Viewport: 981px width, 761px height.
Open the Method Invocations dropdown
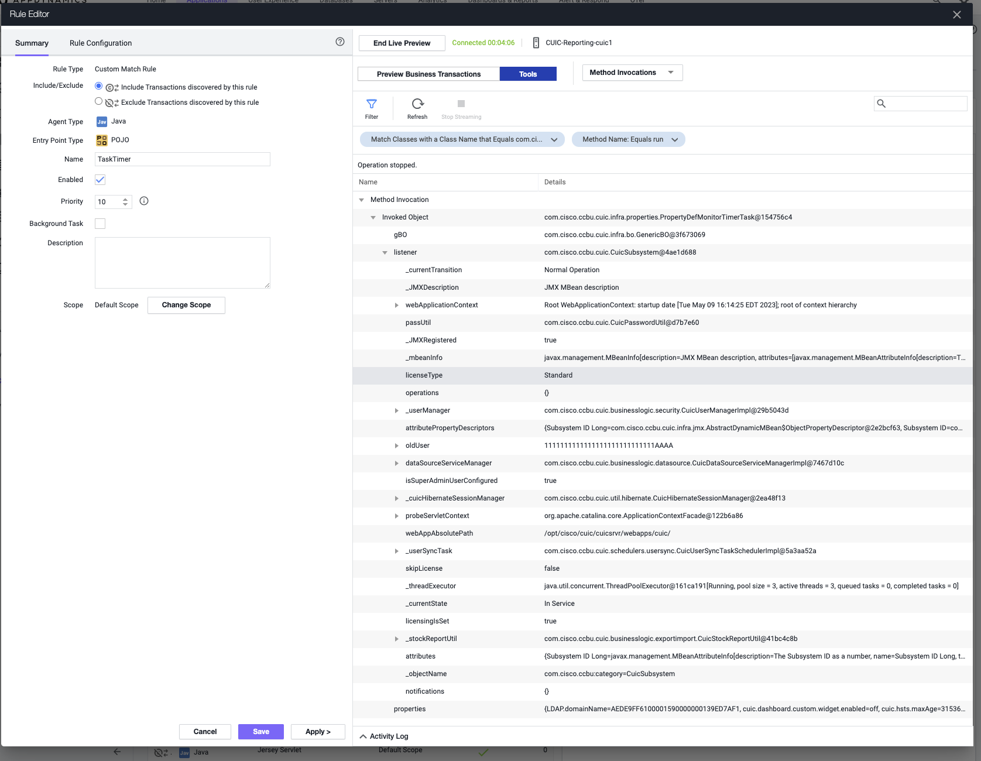point(632,73)
